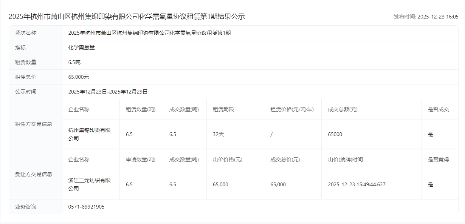Click the page title about 结果公示
The image size is (465, 224).
pos(127,17)
